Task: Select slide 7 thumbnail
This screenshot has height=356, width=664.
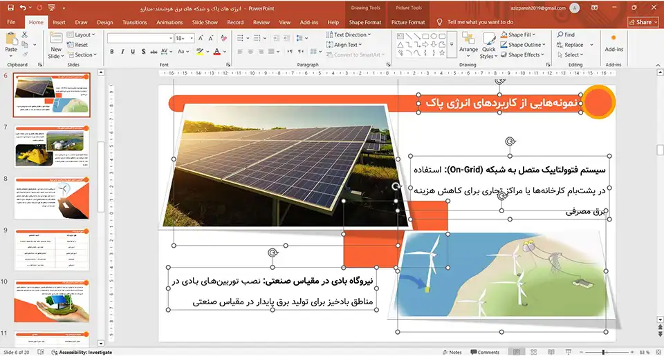Action: (52, 146)
